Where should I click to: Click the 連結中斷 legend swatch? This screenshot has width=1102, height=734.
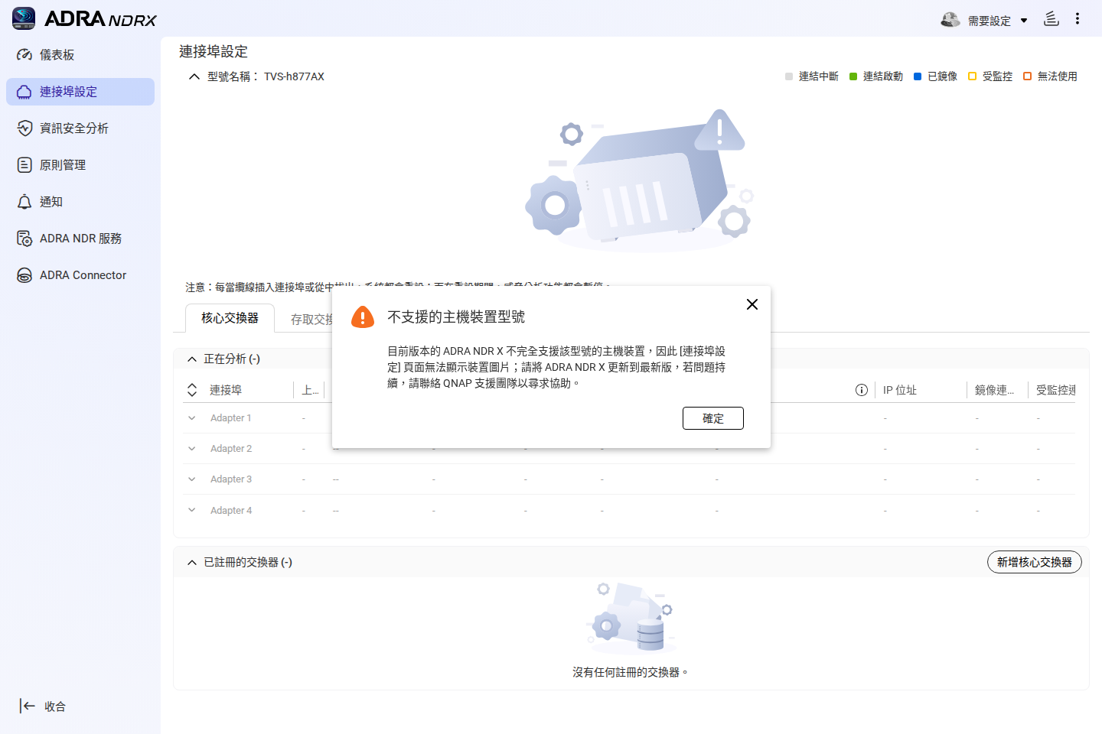789,76
